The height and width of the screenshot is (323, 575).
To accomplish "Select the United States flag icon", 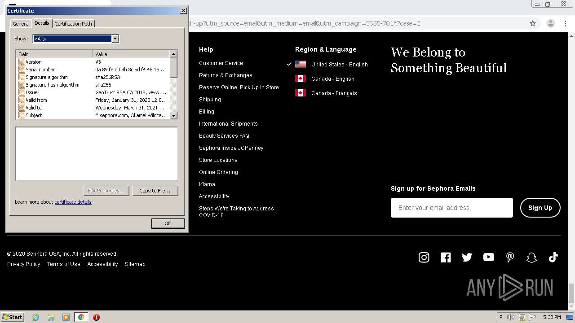I will (301, 64).
